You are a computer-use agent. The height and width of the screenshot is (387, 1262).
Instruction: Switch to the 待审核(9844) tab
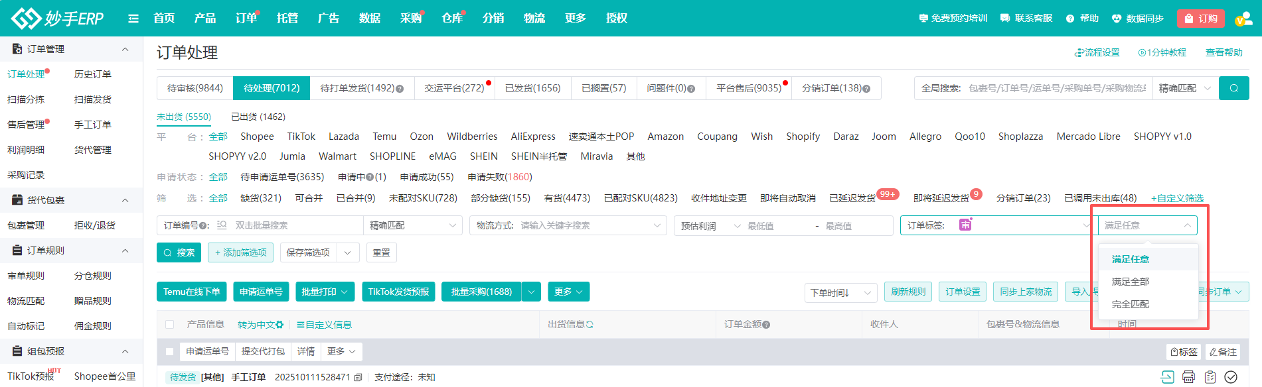click(x=195, y=88)
